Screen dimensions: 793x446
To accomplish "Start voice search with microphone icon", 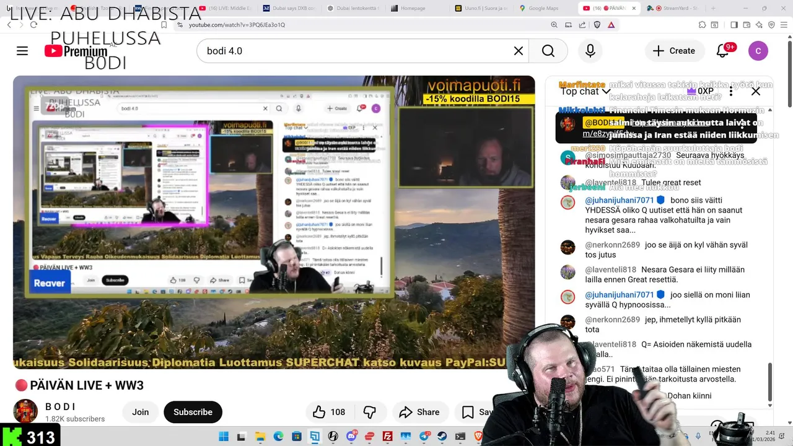I will tap(590, 51).
